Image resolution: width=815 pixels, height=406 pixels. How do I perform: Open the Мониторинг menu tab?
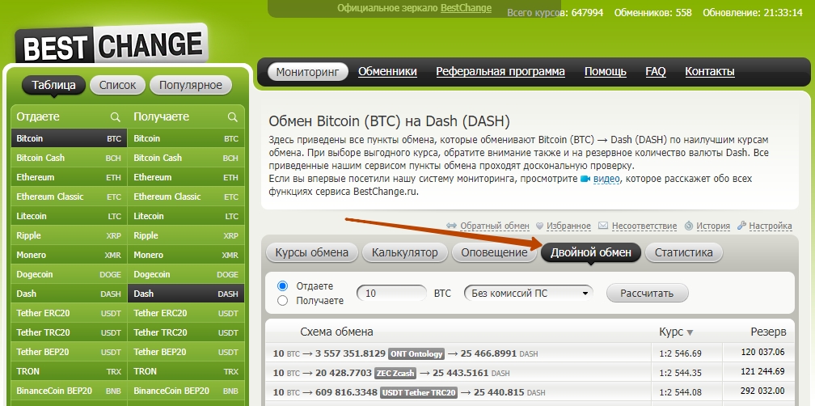pyautogui.click(x=307, y=72)
